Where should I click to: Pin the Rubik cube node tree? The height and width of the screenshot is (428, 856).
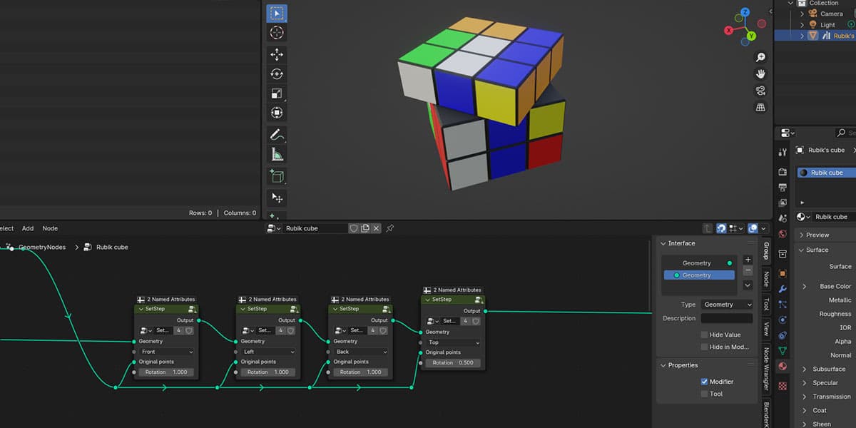pyautogui.click(x=389, y=228)
